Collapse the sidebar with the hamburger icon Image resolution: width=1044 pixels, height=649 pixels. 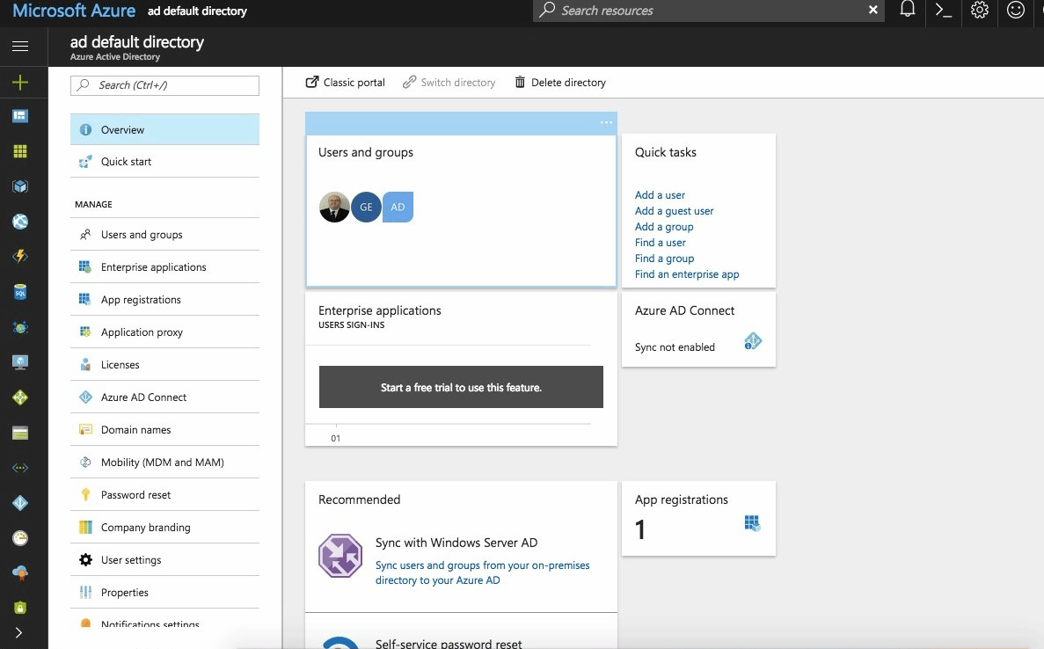(20, 47)
